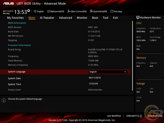Select the System Date label
Image resolution: width=164 pixels, height=123 pixels.
click(x=14, y=78)
